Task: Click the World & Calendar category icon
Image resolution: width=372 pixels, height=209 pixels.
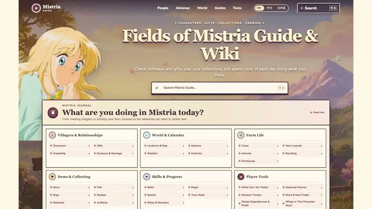Action: click(x=146, y=135)
